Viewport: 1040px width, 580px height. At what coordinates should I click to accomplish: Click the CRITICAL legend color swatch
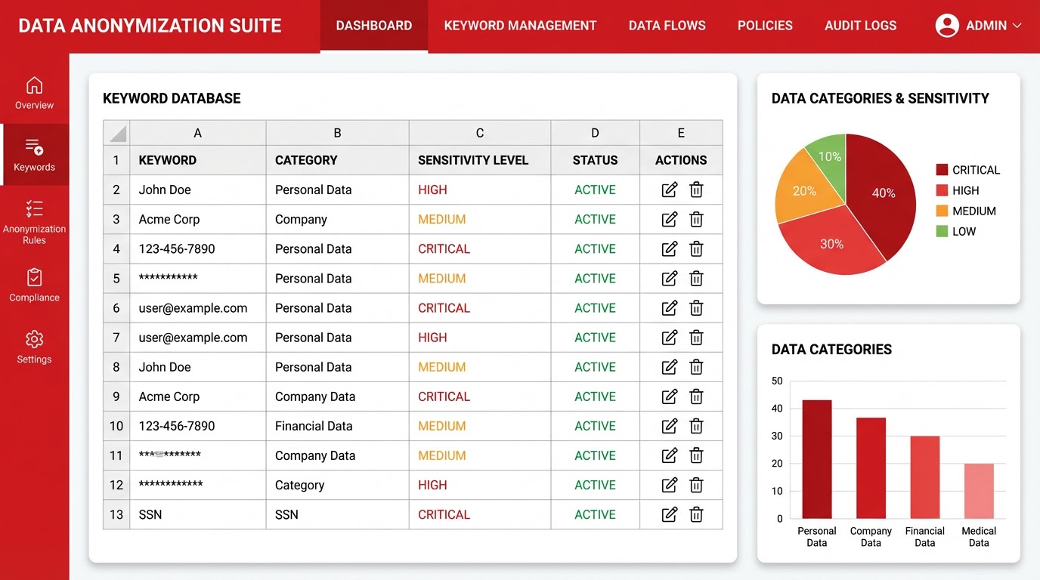942,170
